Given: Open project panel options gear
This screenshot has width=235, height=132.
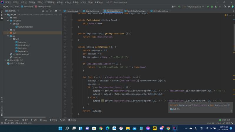Looking at the screenshot, I should pos(56,11).
